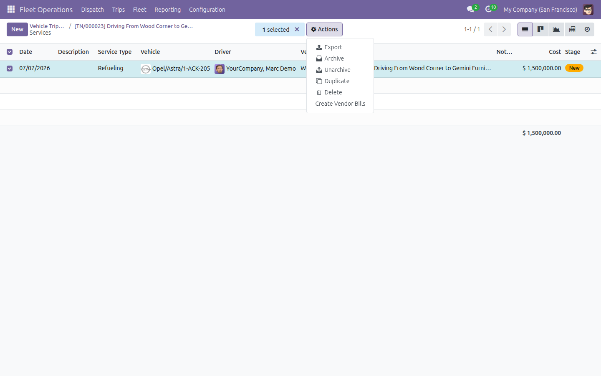601x376 pixels.
Task: Click the $ 1,500,000.00 cost cell
Action: [542, 68]
